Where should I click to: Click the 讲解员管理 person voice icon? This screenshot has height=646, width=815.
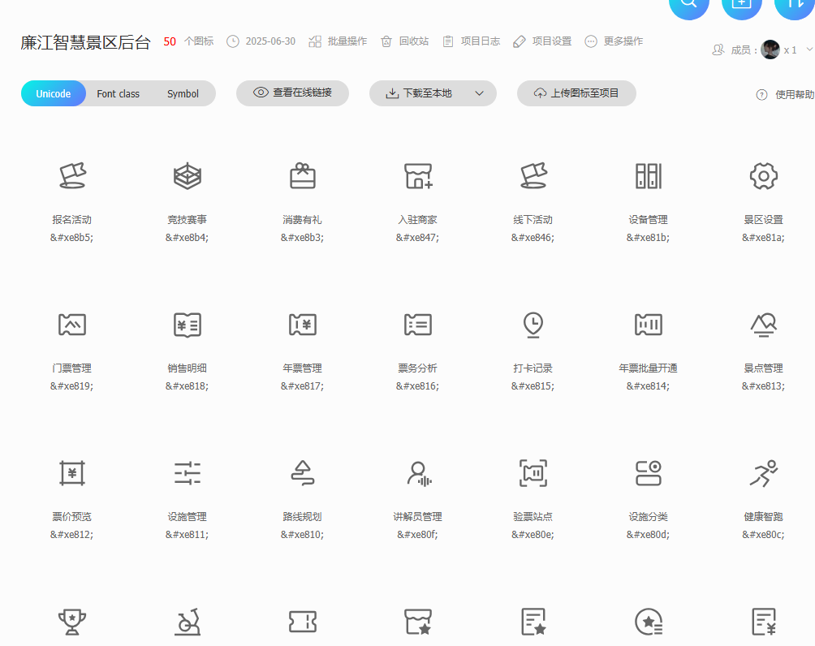click(x=418, y=473)
